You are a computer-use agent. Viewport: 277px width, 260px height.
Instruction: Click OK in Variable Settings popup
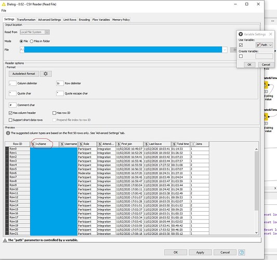249,64
